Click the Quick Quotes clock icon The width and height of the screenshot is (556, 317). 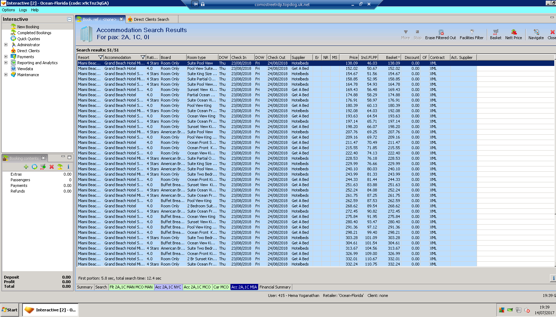[13, 38]
